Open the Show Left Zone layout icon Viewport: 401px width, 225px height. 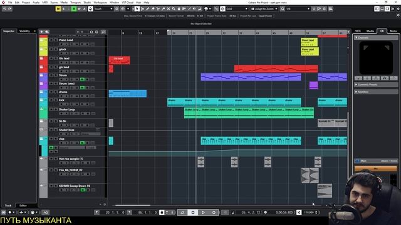pyautogui.click(x=377, y=9)
